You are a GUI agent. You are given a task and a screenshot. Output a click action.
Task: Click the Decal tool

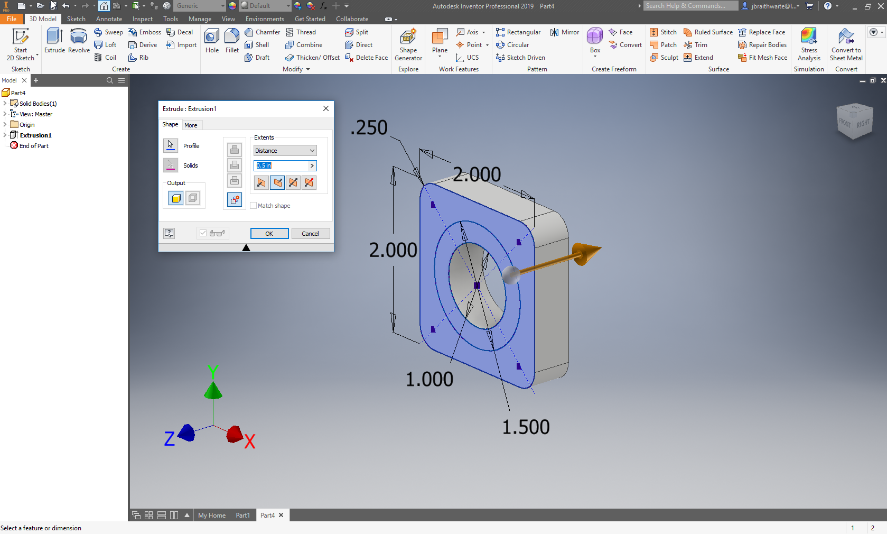pyautogui.click(x=180, y=32)
